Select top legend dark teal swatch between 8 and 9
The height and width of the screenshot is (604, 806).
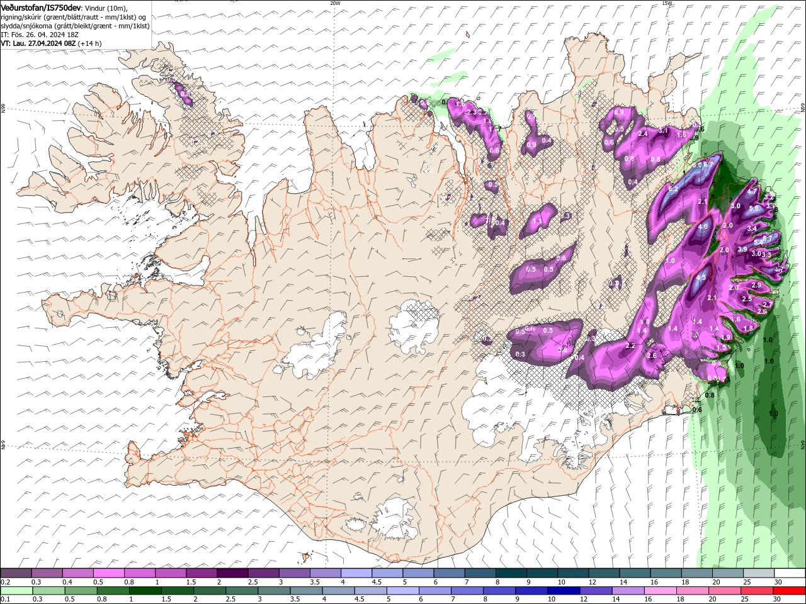[x=511, y=573]
